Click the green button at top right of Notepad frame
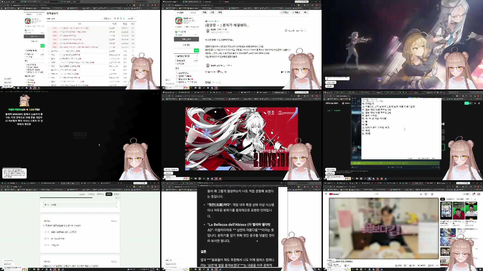 pos(468,103)
